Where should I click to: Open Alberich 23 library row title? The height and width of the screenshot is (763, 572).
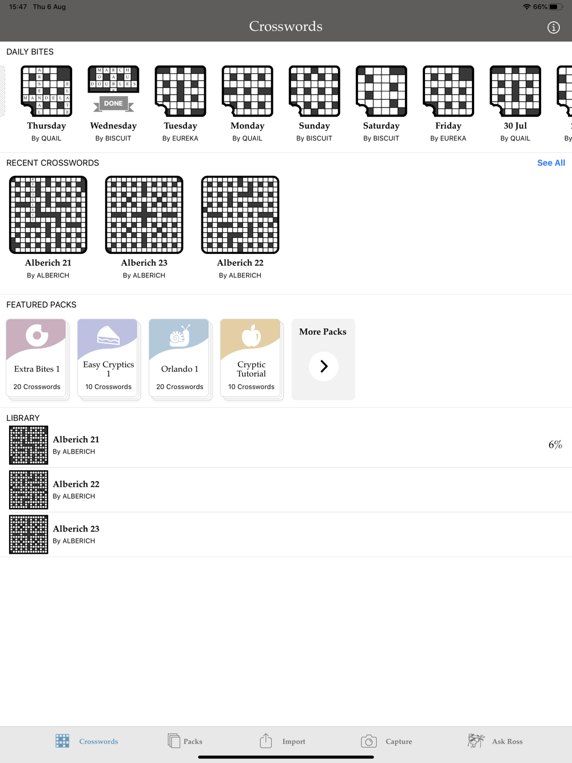tap(76, 528)
